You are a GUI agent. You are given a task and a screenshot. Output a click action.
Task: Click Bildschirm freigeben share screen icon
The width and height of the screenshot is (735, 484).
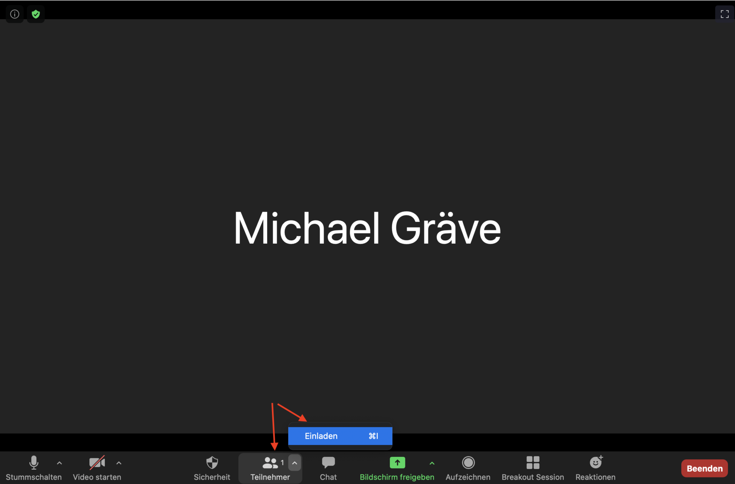point(397,463)
